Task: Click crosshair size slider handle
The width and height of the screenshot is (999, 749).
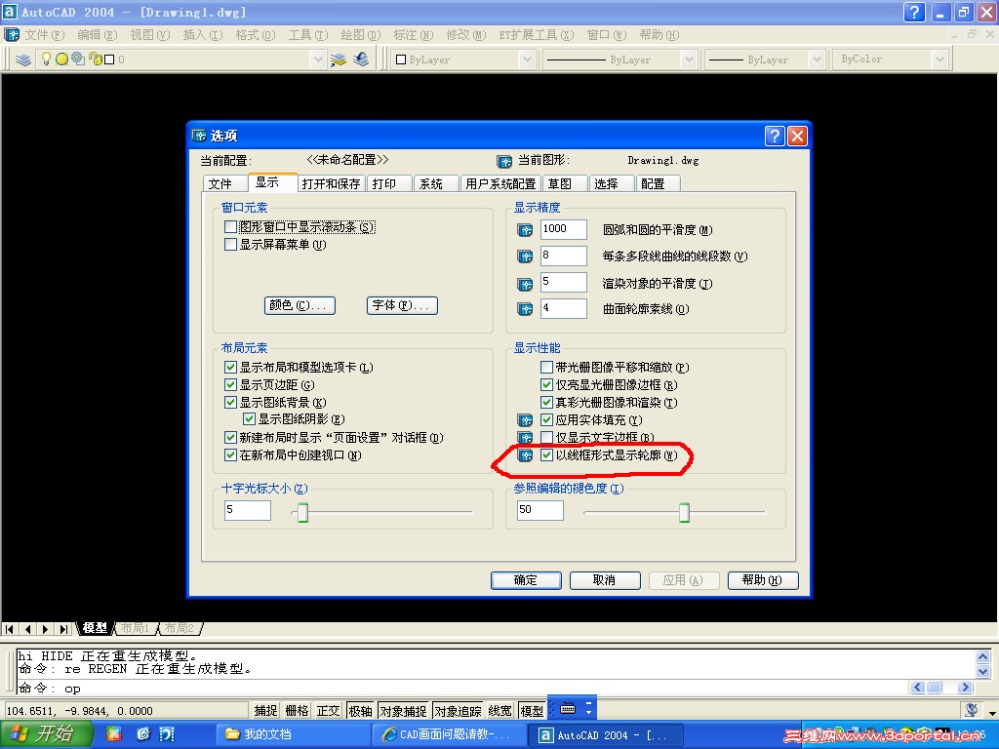Action: pos(303,512)
